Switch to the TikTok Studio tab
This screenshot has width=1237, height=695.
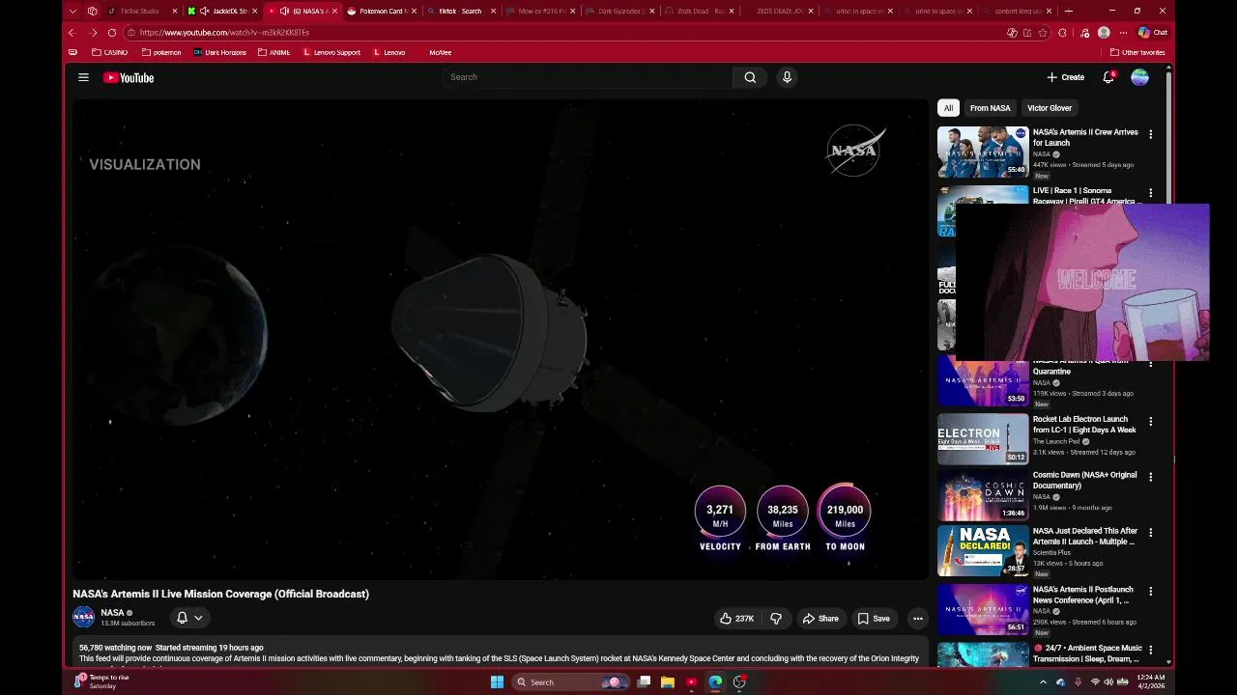[143, 11]
